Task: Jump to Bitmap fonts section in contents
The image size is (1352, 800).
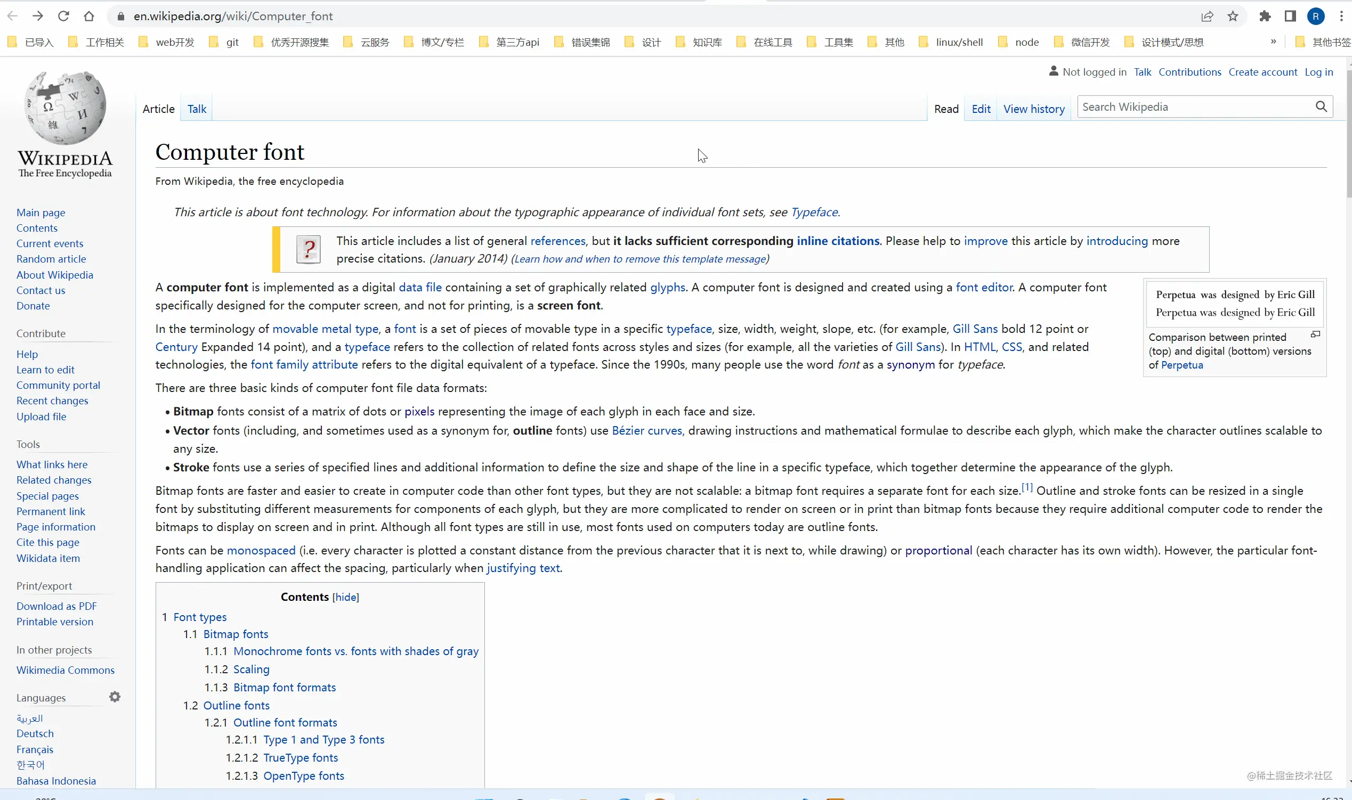Action: tap(236, 634)
